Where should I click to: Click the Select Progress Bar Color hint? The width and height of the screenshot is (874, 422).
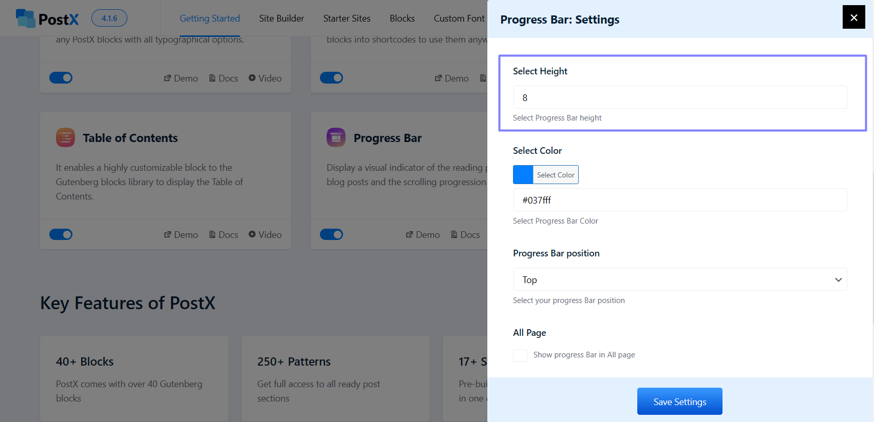click(556, 221)
